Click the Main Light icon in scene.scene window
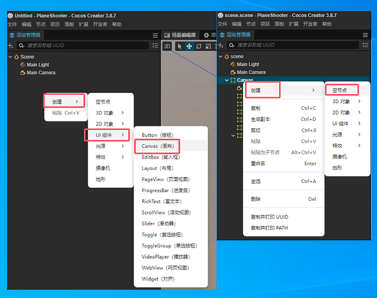 pos(233,64)
